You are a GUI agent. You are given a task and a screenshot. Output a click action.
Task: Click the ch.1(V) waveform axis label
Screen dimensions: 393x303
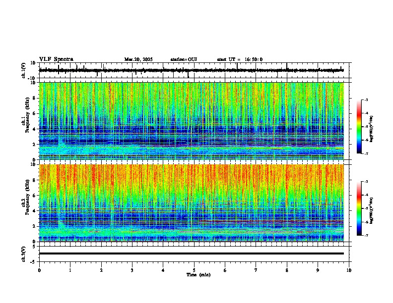coord(24,70)
